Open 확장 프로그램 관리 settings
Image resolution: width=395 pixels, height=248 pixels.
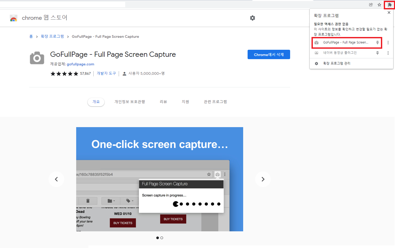click(337, 63)
